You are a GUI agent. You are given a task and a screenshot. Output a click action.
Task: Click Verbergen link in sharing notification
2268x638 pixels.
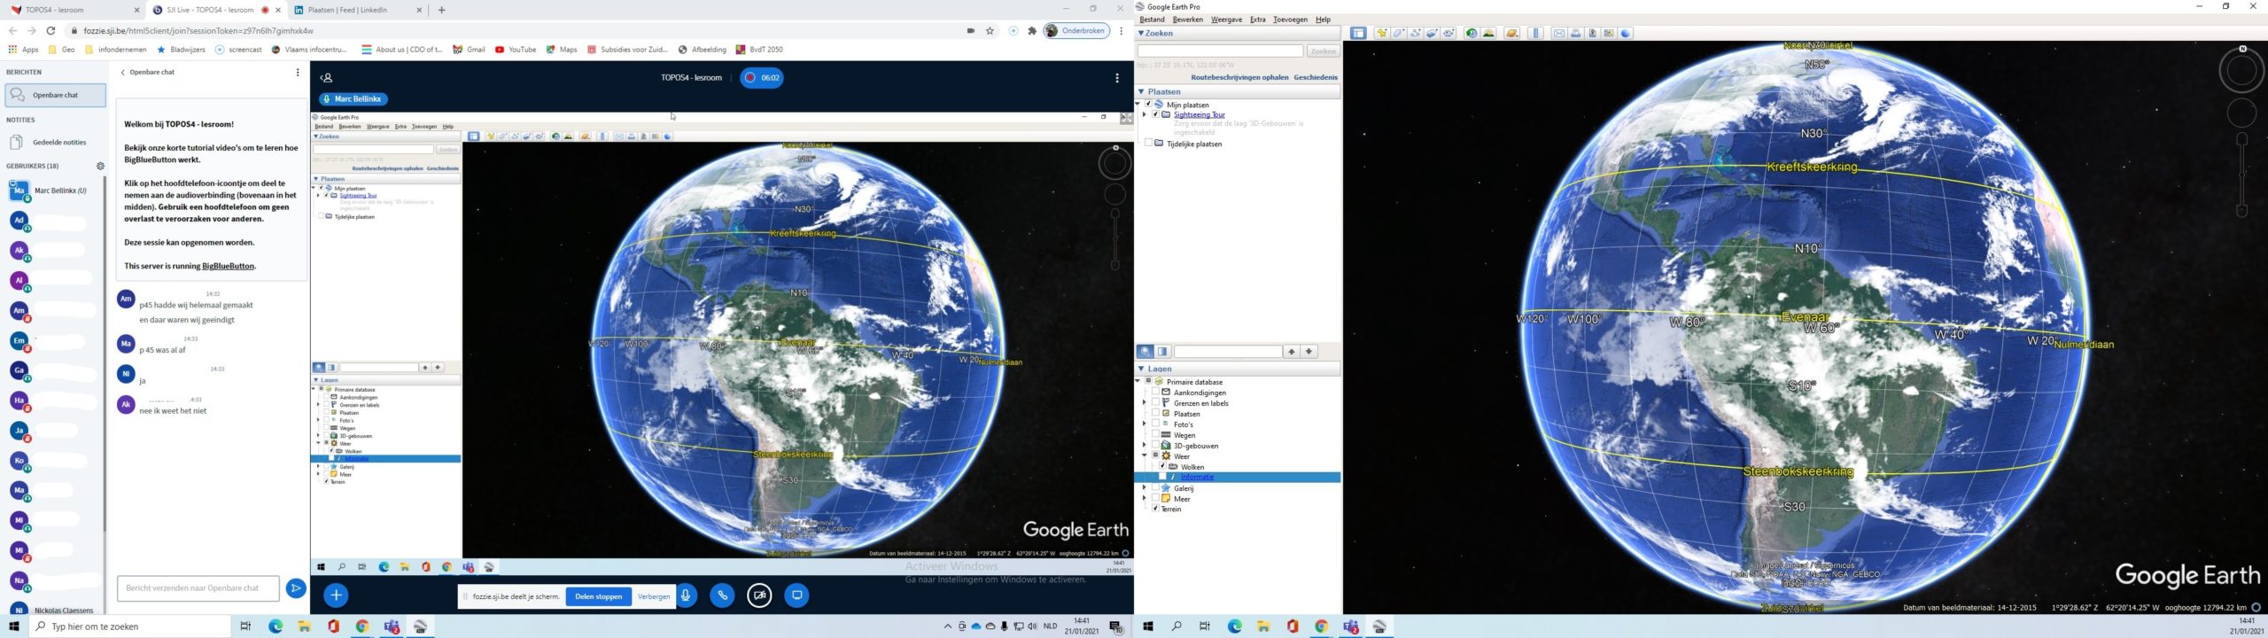(x=654, y=596)
